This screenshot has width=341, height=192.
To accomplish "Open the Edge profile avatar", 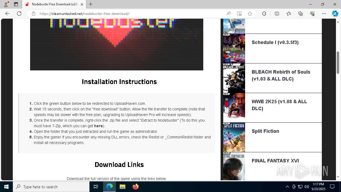I will 6,4.
